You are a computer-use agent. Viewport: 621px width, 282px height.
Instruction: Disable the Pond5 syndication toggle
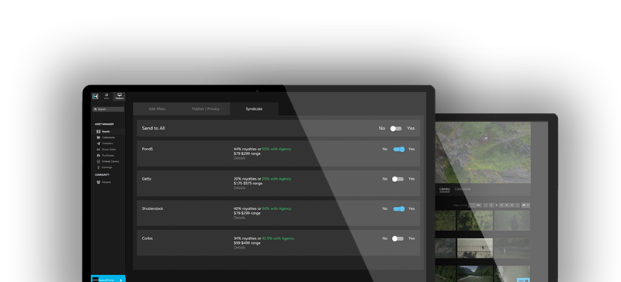(x=399, y=149)
